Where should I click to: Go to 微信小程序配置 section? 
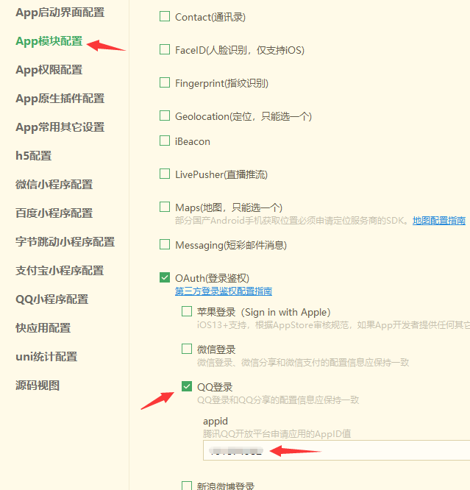pos(54,185)
